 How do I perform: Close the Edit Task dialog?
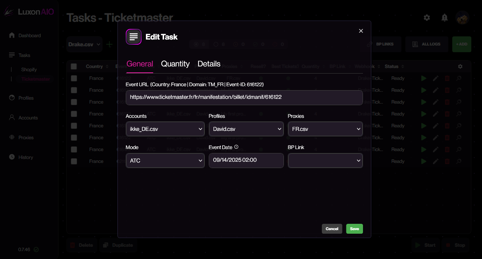click(x=361, y=31)
